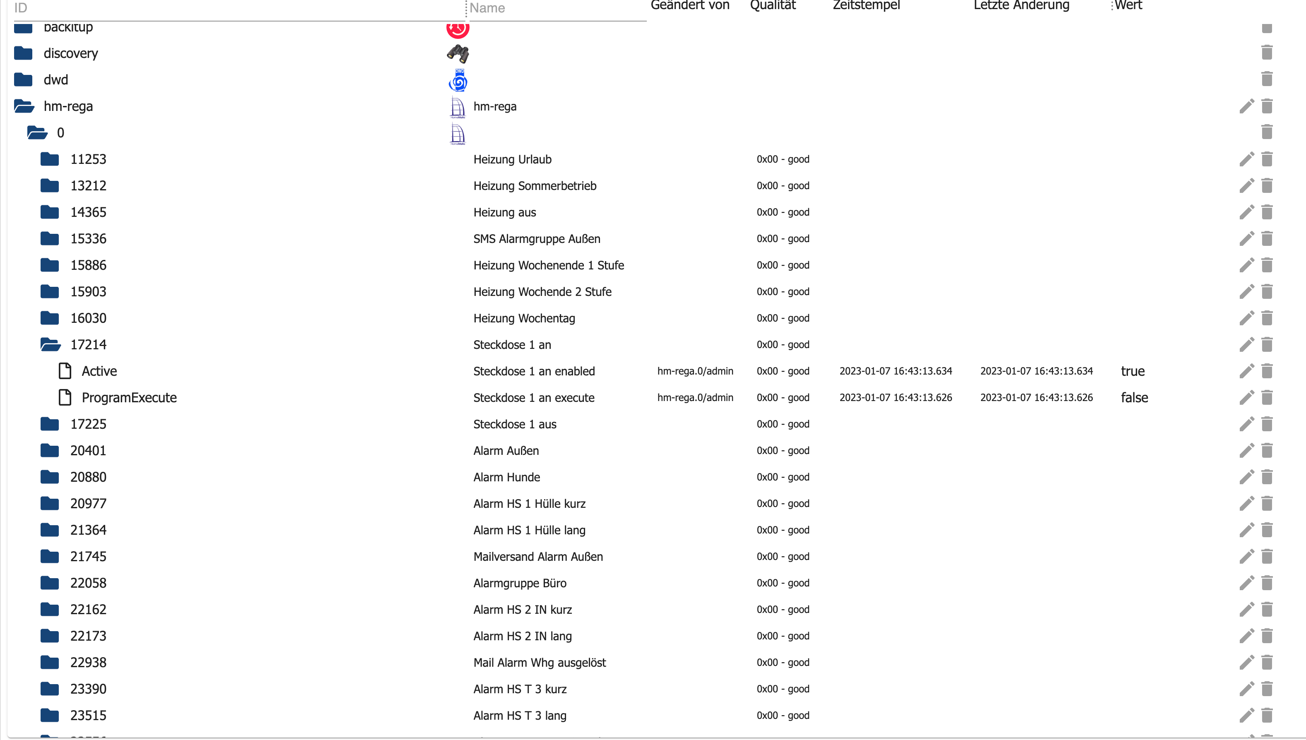This screenshot has width=1306, height=740.
Task: Expand folder 23515
Action: pyautogui.click(x=50, y=715)
